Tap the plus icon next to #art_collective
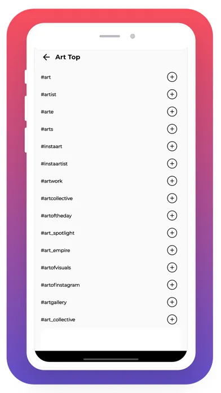The height and width of the screenshot is (393, 221). point(172,320)
